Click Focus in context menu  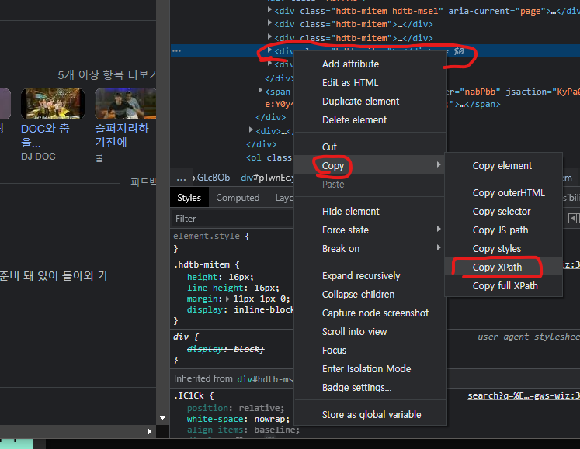[x=370, y=351]
